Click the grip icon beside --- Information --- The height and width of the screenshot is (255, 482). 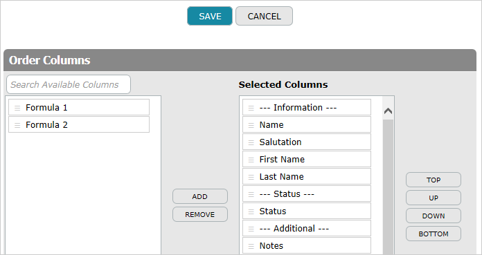(251, 108)
